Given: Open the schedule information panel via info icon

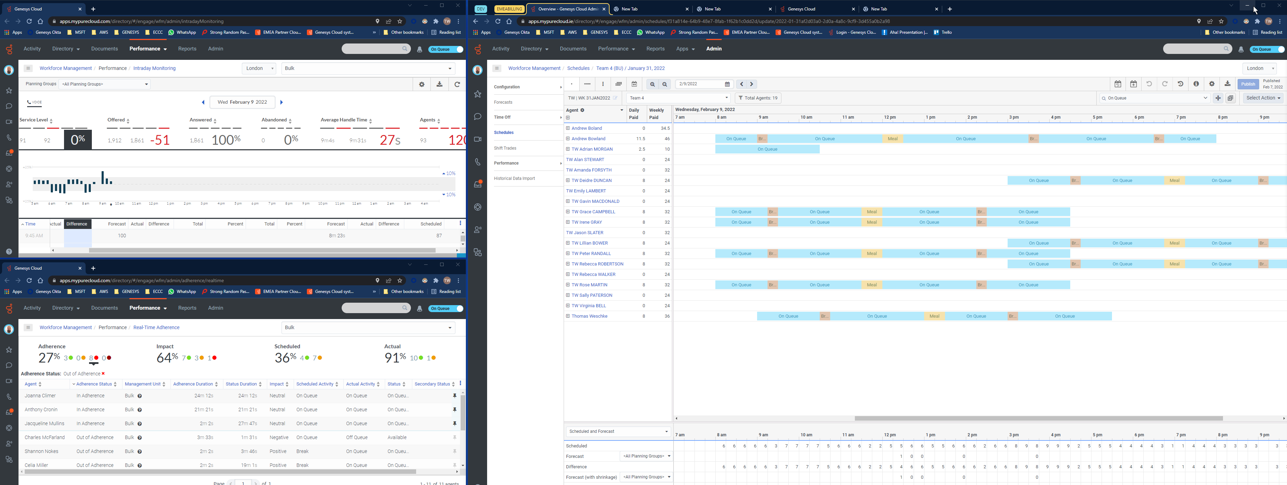Looking at the screenshot, I should (1197, 84).
